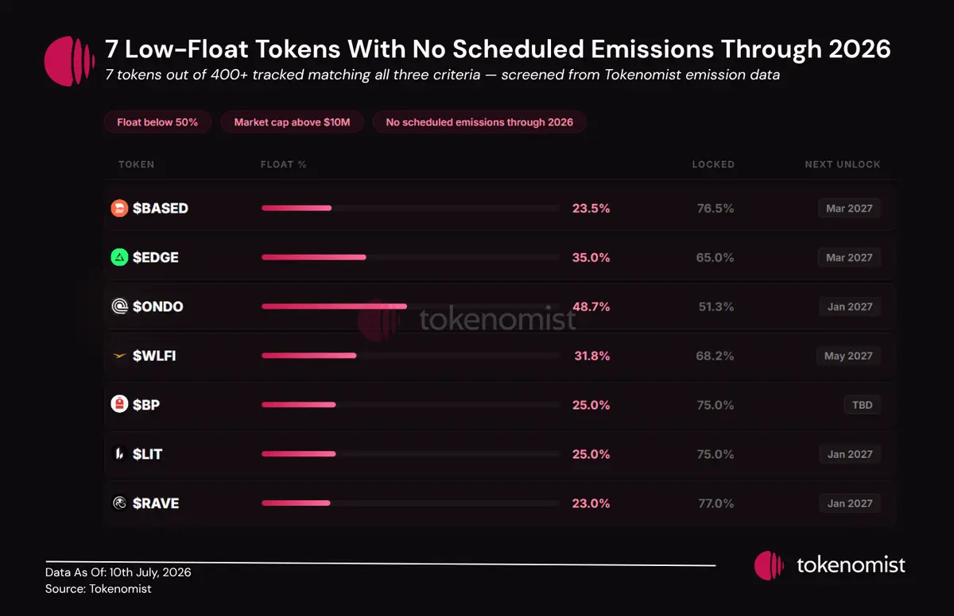Click the $RAVE token icon
Screen dimensions: 954x616
pyautogui.click(x=119, y=503)
